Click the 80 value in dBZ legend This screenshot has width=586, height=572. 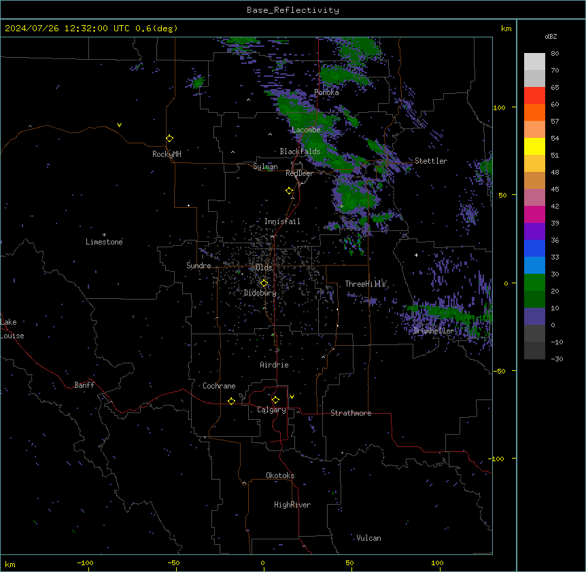(555, 54)
